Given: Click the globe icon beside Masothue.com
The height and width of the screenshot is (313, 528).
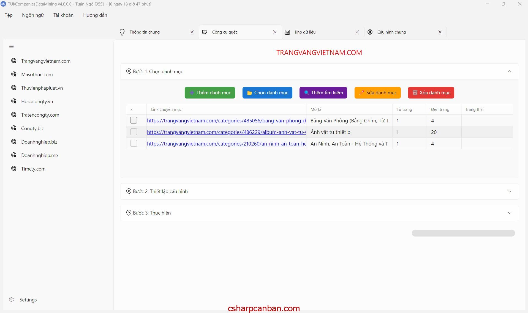Looking at the screenshot, I should [14, 74].
